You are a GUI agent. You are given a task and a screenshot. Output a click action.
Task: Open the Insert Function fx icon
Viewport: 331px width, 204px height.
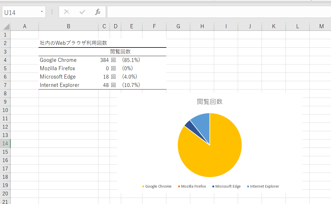click(x=98, y=12)
